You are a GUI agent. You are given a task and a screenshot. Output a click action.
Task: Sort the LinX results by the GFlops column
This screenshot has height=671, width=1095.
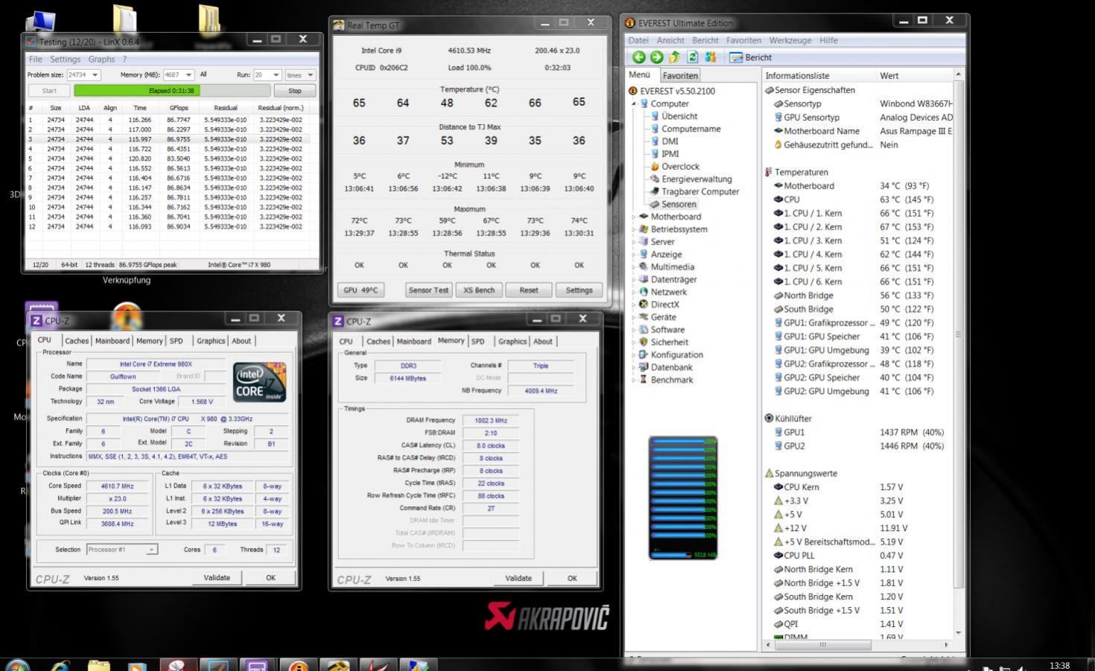pos(179,107)
